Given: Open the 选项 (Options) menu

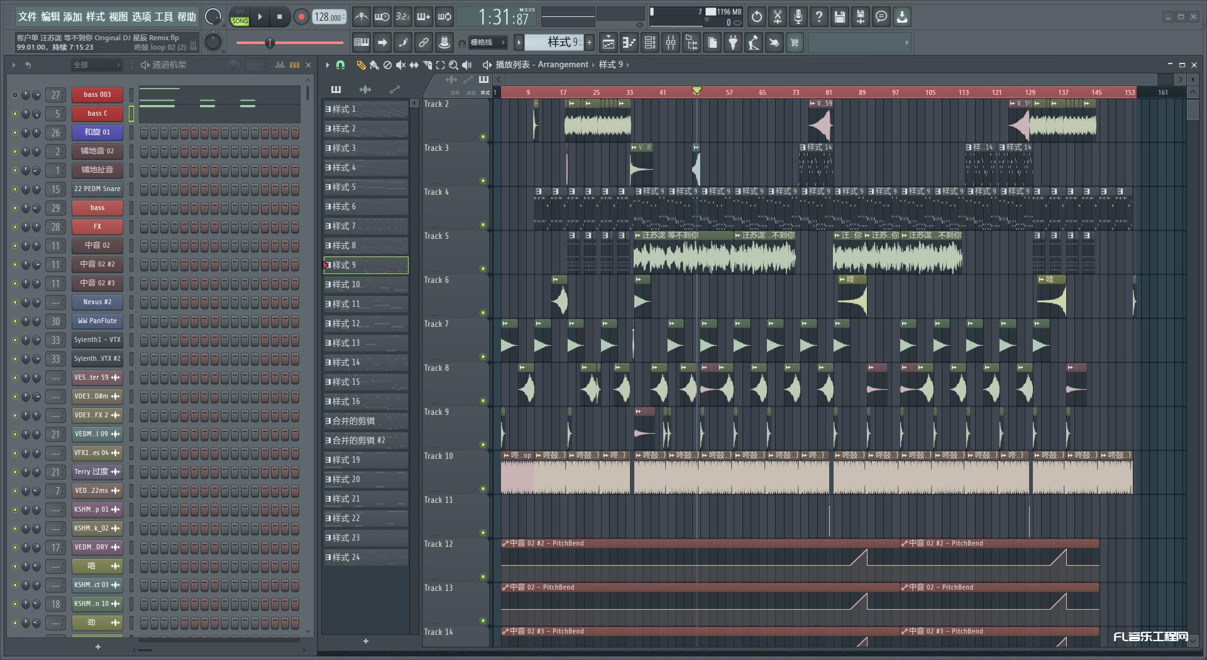Looking at the screenshot, I should (x=141, y=17).
